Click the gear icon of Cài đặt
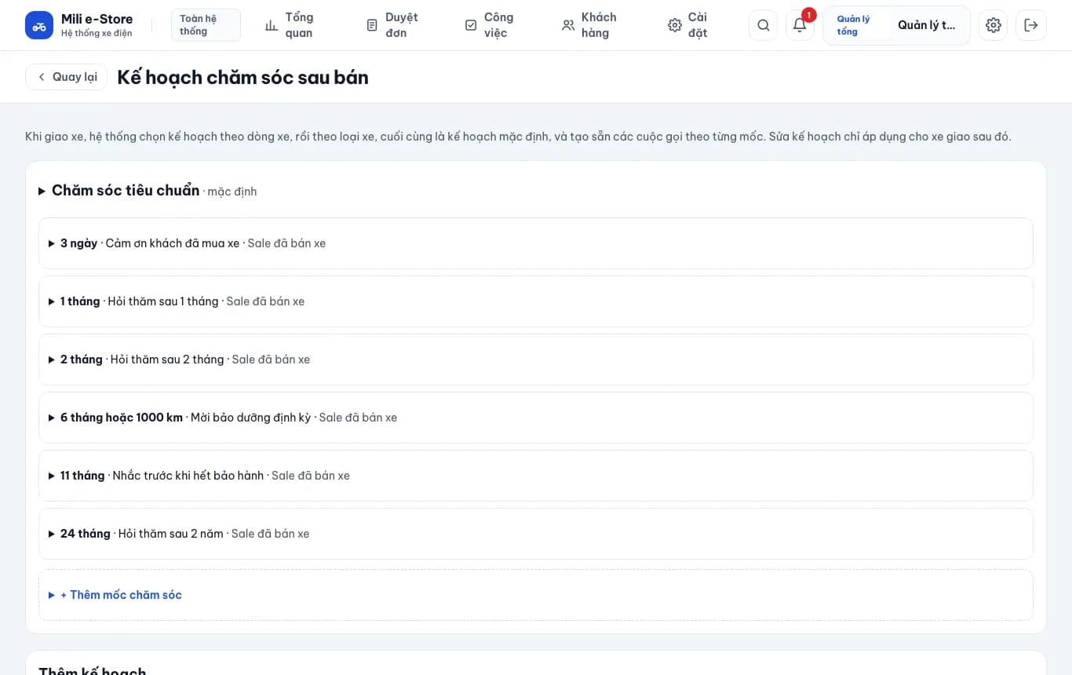The height and width of the screenshot is (675, 1072). pos(675,25)
